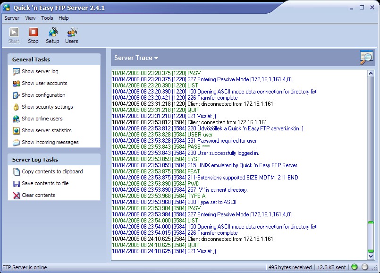The height and width of the screenshot is (273, 380).
Task: Click the Show user accounts link
Action: tap(44, 84)
